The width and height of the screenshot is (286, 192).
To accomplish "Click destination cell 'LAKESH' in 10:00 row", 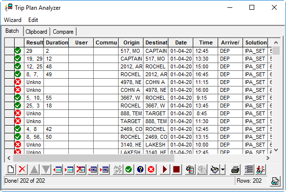I will 156,145.
